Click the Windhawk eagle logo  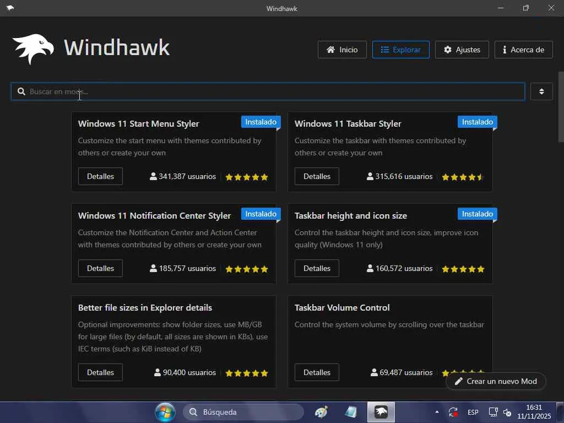pos(33,49)
